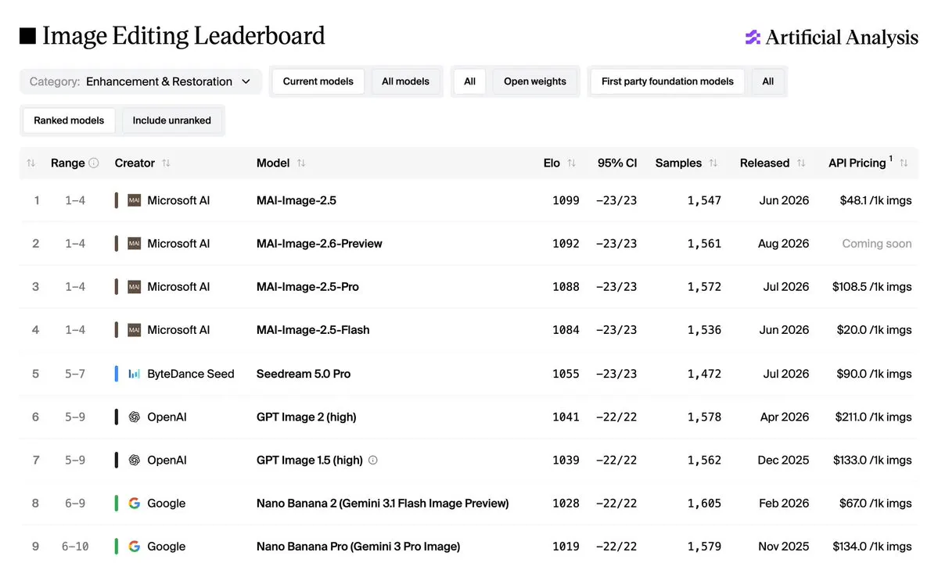Click the sample count 1,605
The width and height of the screenshot is (938, 563).
tap(704, 504)
